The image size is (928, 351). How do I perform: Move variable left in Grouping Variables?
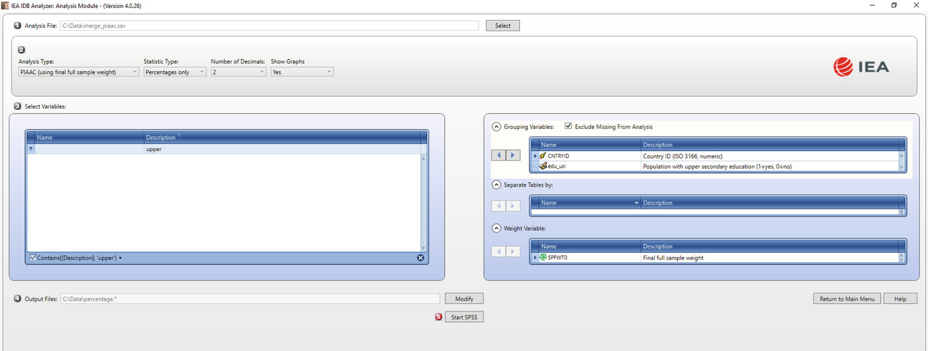click(499, 155)
